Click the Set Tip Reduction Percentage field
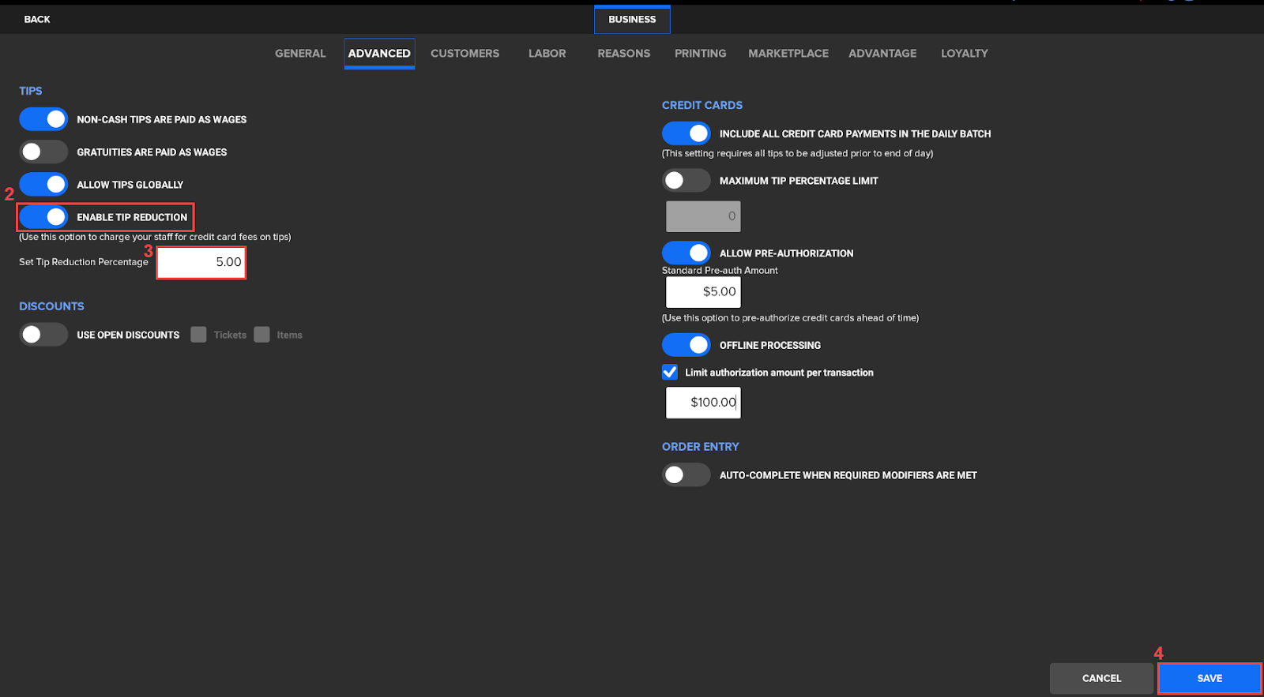 tap(201, 262)
